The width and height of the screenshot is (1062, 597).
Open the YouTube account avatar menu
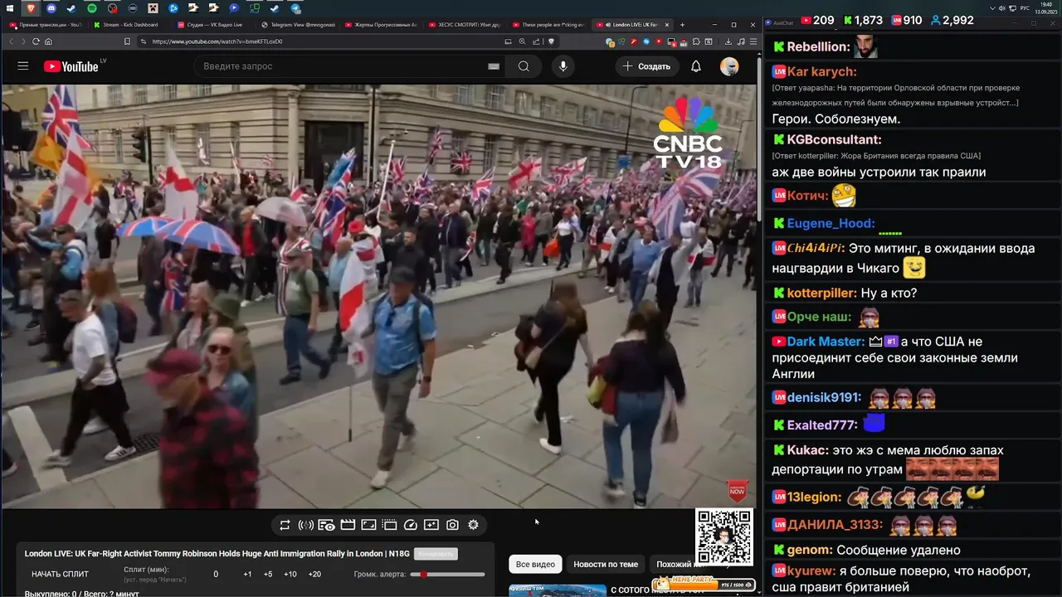[x=729, y=66]
